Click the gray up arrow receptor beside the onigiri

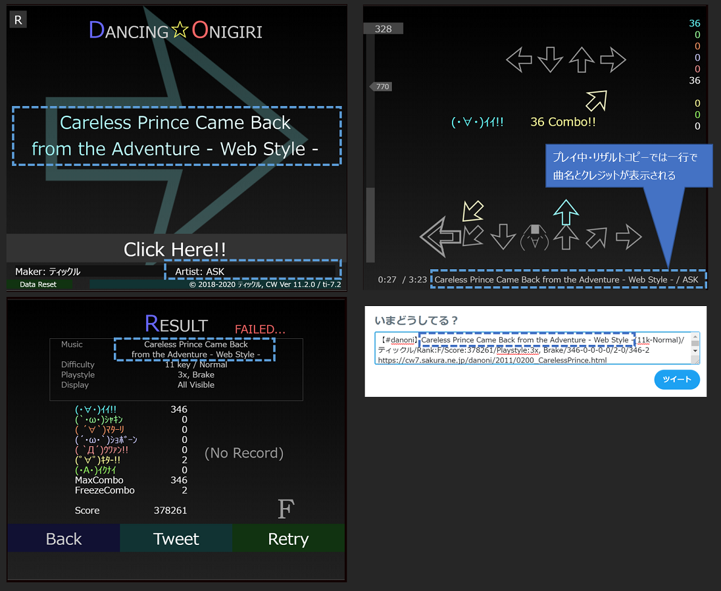(566, 237)
